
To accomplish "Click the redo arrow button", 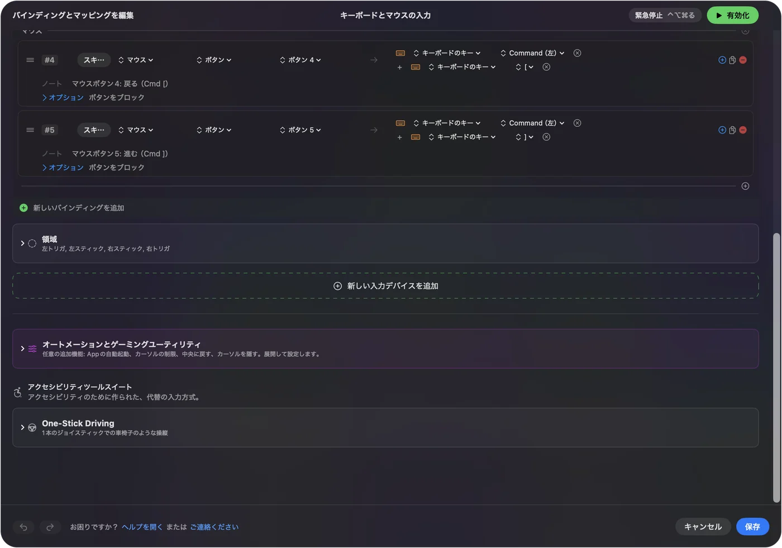I will point(50,527).
